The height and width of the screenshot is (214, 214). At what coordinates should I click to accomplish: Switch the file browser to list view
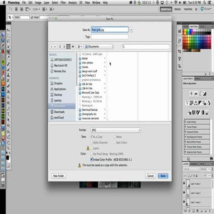pyautogui.click(x=64, y=47)
